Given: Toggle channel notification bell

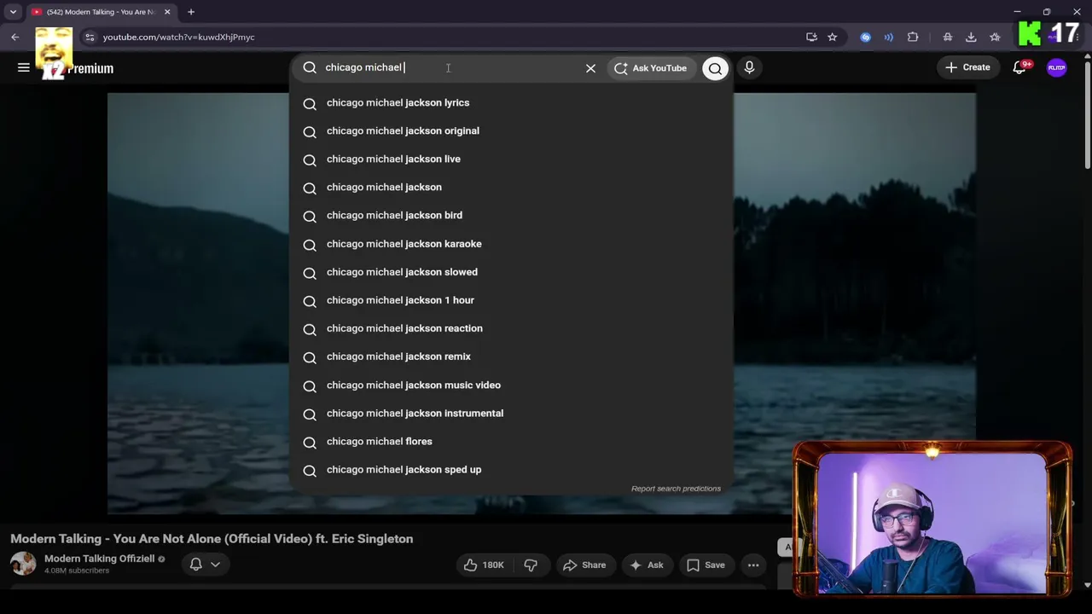Looking at the screenshot, I should (195, 564).
